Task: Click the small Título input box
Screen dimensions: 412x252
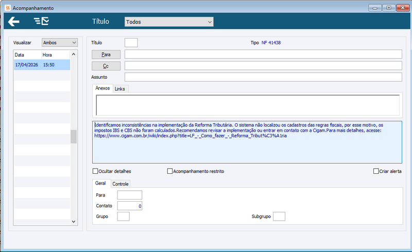Action: [131, 43]
